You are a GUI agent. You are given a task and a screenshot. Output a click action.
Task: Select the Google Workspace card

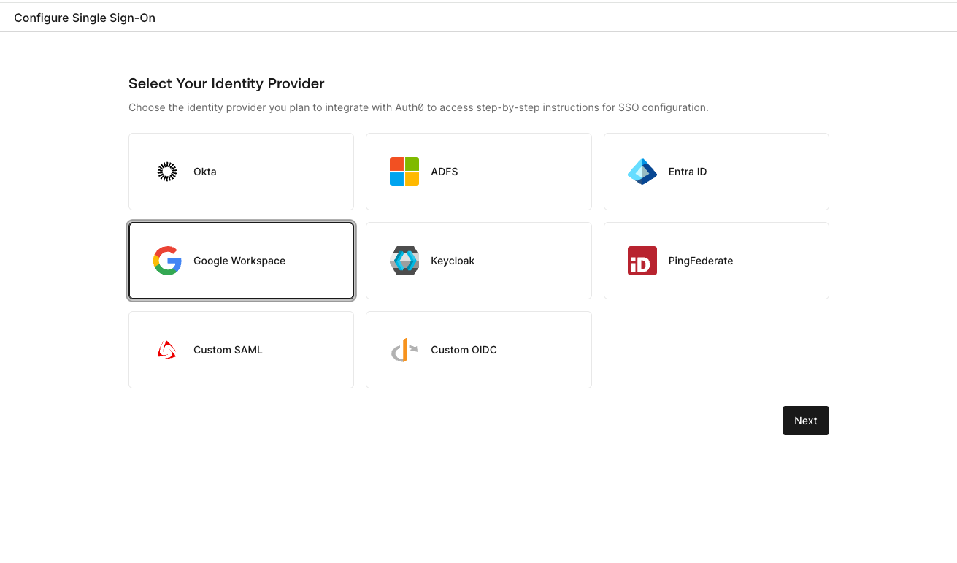(x=241, y=261)
